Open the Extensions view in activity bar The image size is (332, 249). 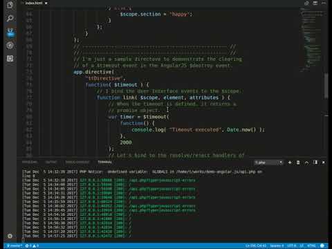coord(10,59)
